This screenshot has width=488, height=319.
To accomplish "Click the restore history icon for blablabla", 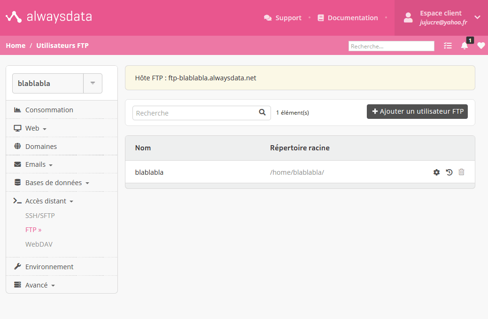I will 449,172.
